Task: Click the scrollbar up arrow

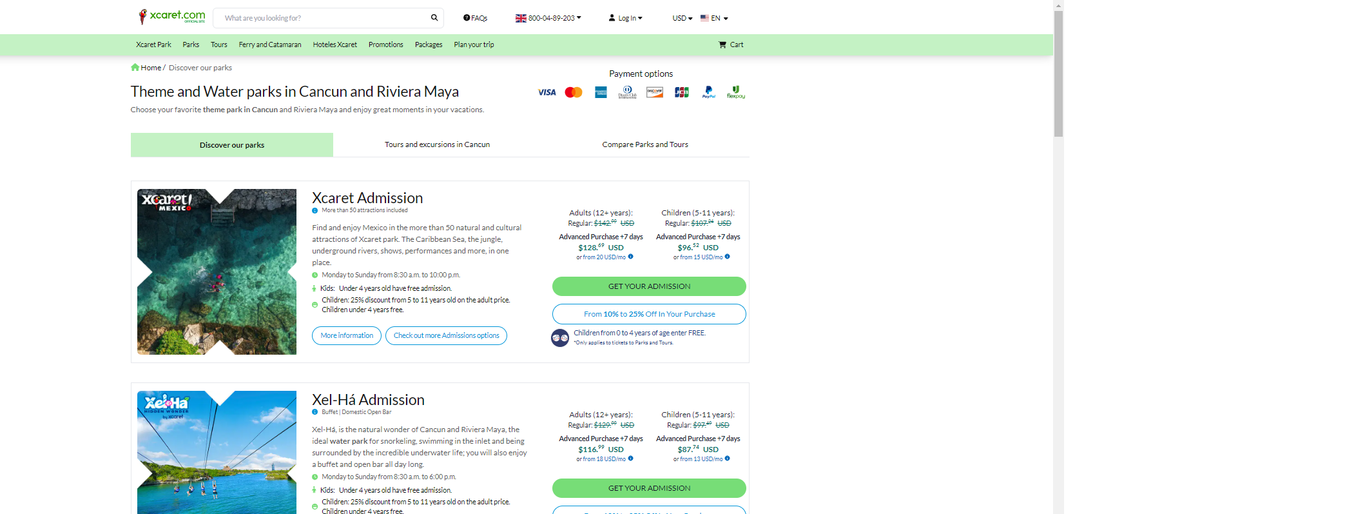Action: tap(1058, 5)
